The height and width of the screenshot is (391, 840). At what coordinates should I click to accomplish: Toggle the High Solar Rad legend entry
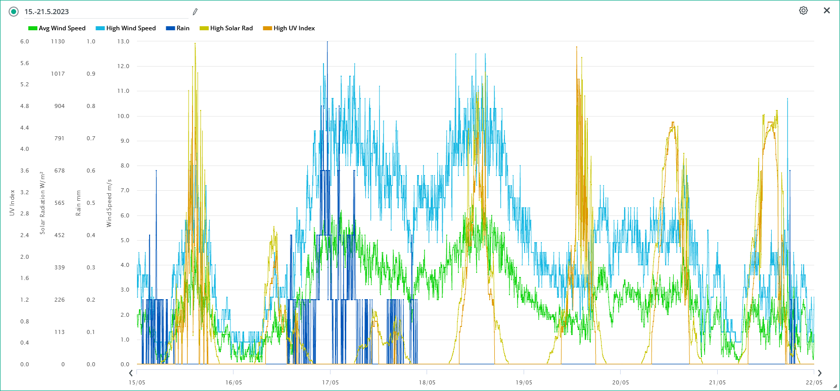tap(226, 28)
